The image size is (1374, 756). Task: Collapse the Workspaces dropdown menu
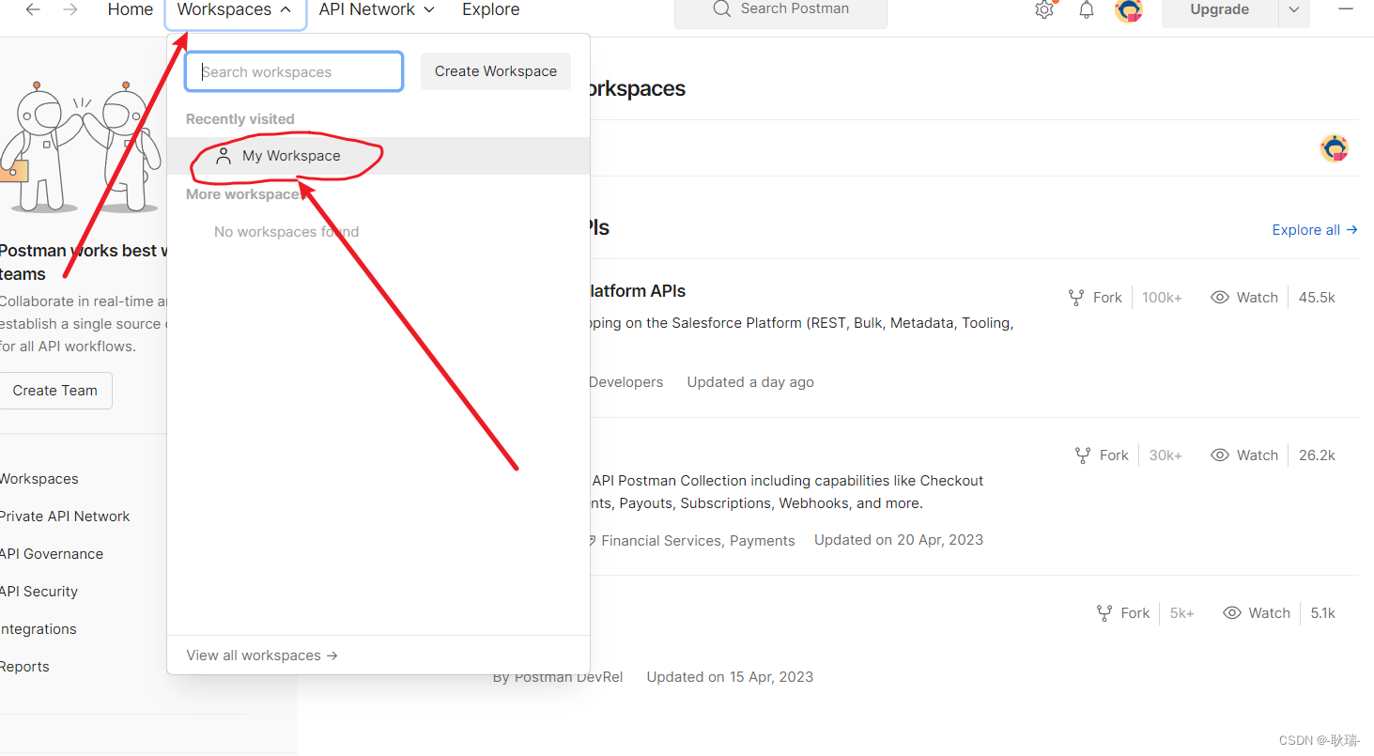pos(235,10)
